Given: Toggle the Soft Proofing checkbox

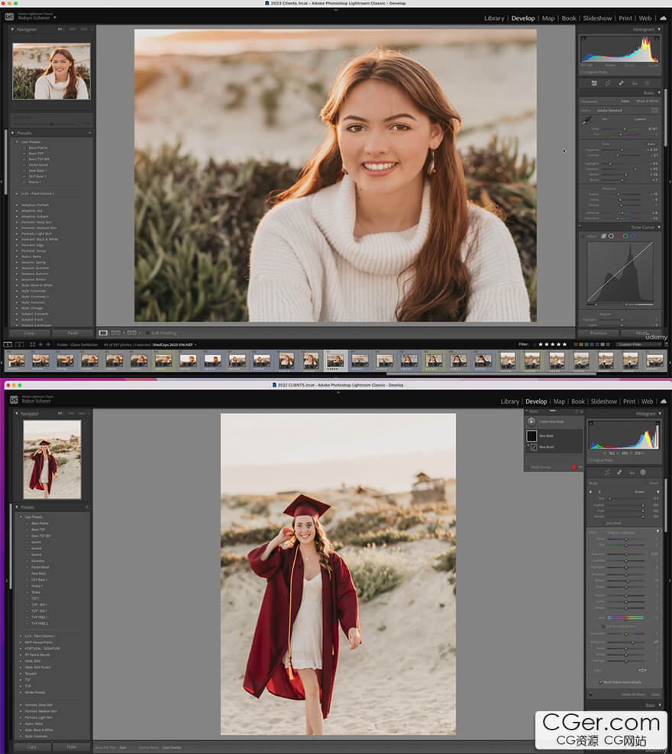Looking at the screenshot, I should click(146, 332).
